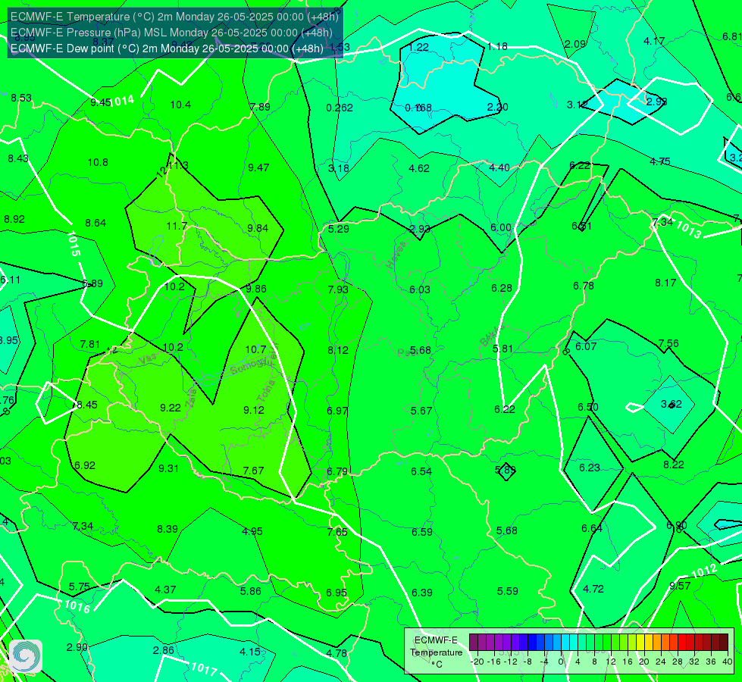Click the 1013 isobar label
Image resolution: width=742 pixels, height=682 pixels.
[x=688, y=230]
